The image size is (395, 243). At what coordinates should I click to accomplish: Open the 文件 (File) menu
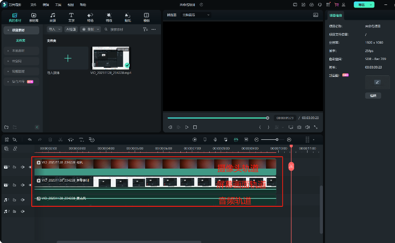coord(33,4)
